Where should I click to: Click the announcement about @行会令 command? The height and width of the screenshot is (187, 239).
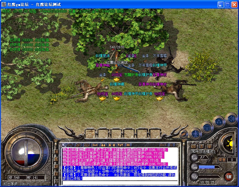coord(120,169)
